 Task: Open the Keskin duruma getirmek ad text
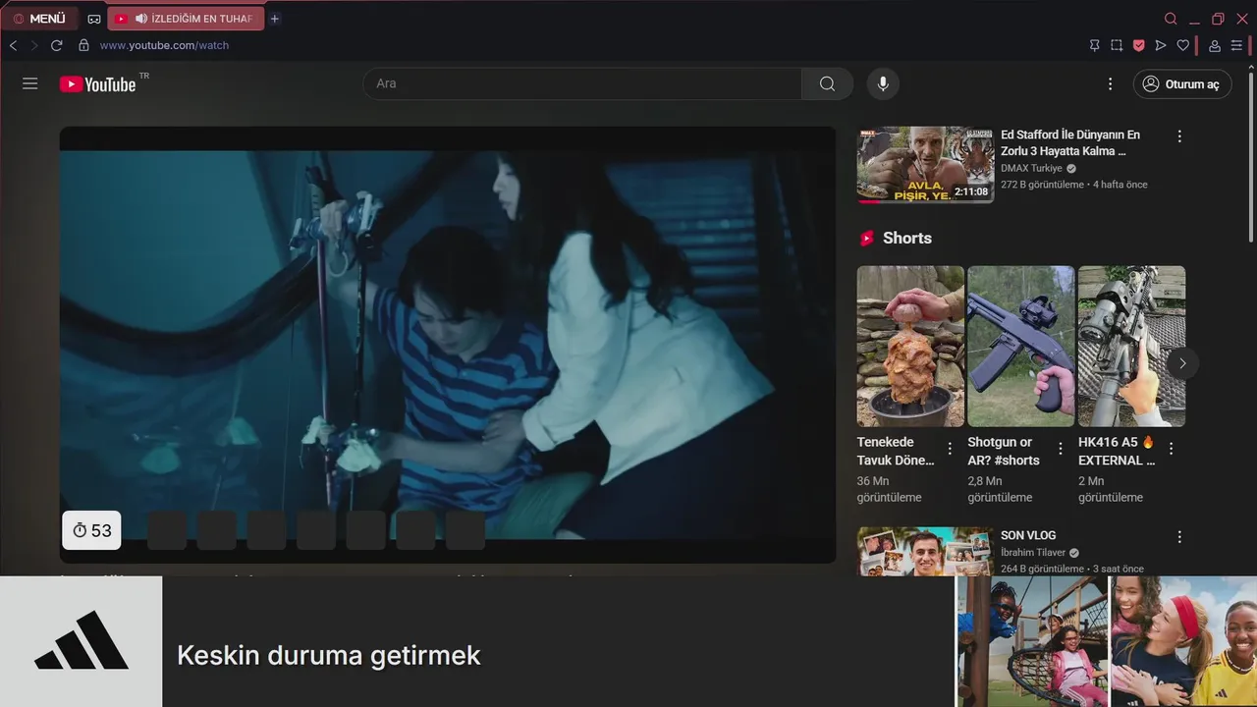[x=328, y=655]
